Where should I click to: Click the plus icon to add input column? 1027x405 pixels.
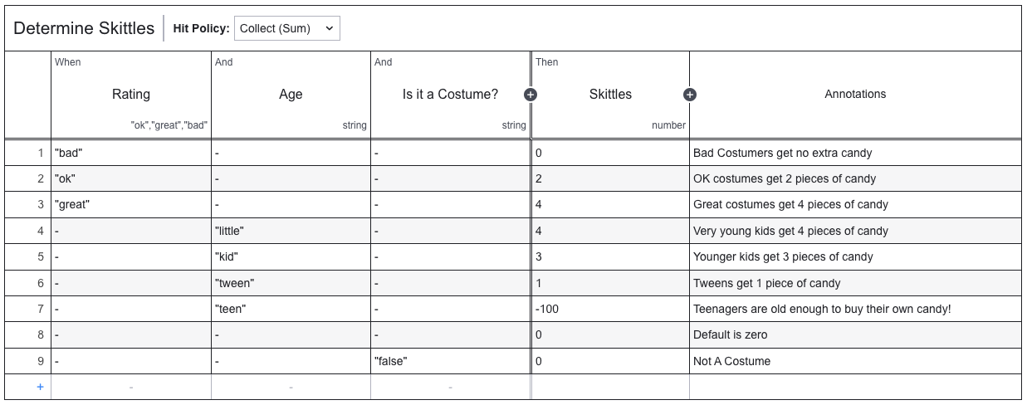click(x=531, y=95)
